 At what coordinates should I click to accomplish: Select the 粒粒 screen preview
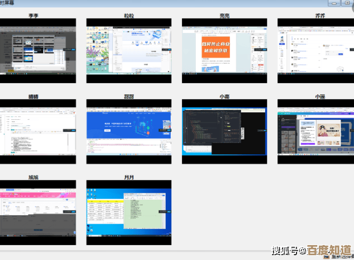click(129, 51)
